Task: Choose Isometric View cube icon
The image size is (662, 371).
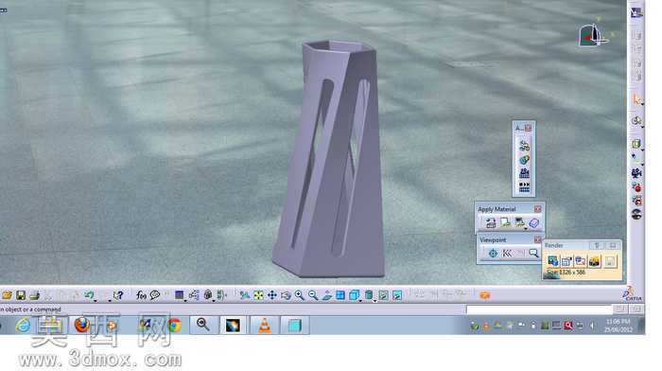Action: pos(355,295)
